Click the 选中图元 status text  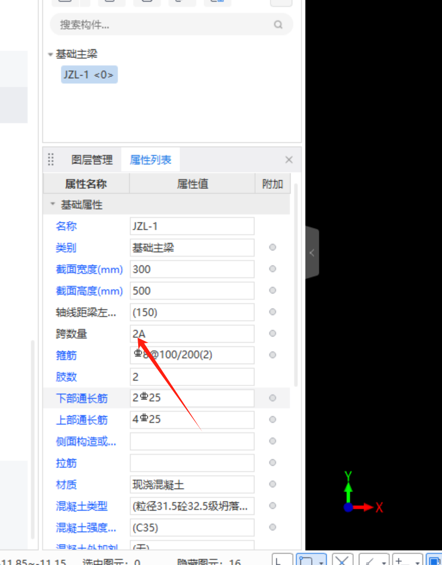(x=111, y=561)
